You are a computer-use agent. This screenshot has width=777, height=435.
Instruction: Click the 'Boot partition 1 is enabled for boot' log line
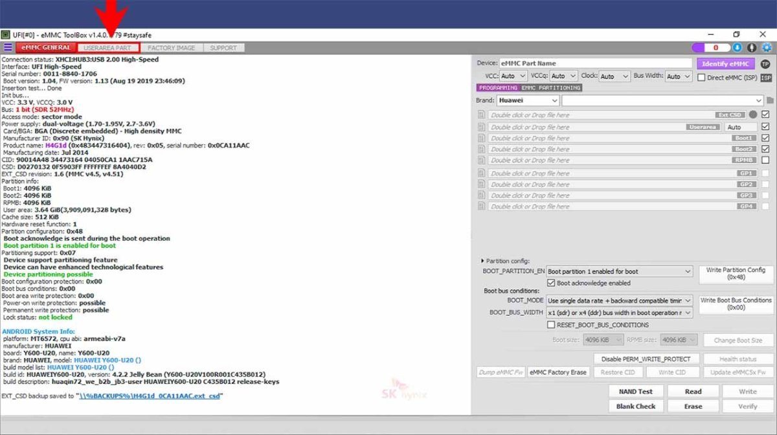60,246
